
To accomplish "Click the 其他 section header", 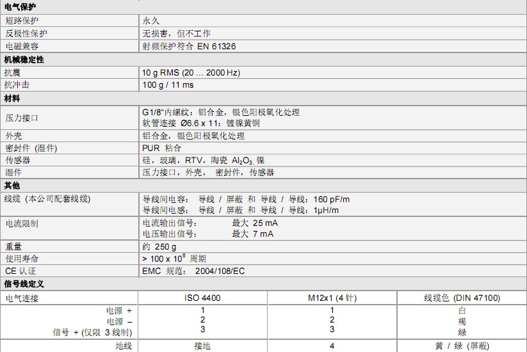I will [x=12, y=186].
